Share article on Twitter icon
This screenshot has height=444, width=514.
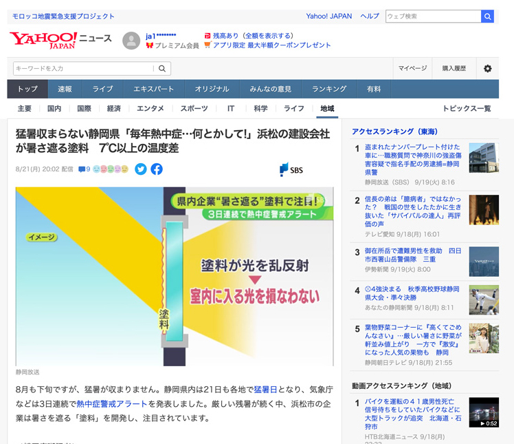[141, 169]
